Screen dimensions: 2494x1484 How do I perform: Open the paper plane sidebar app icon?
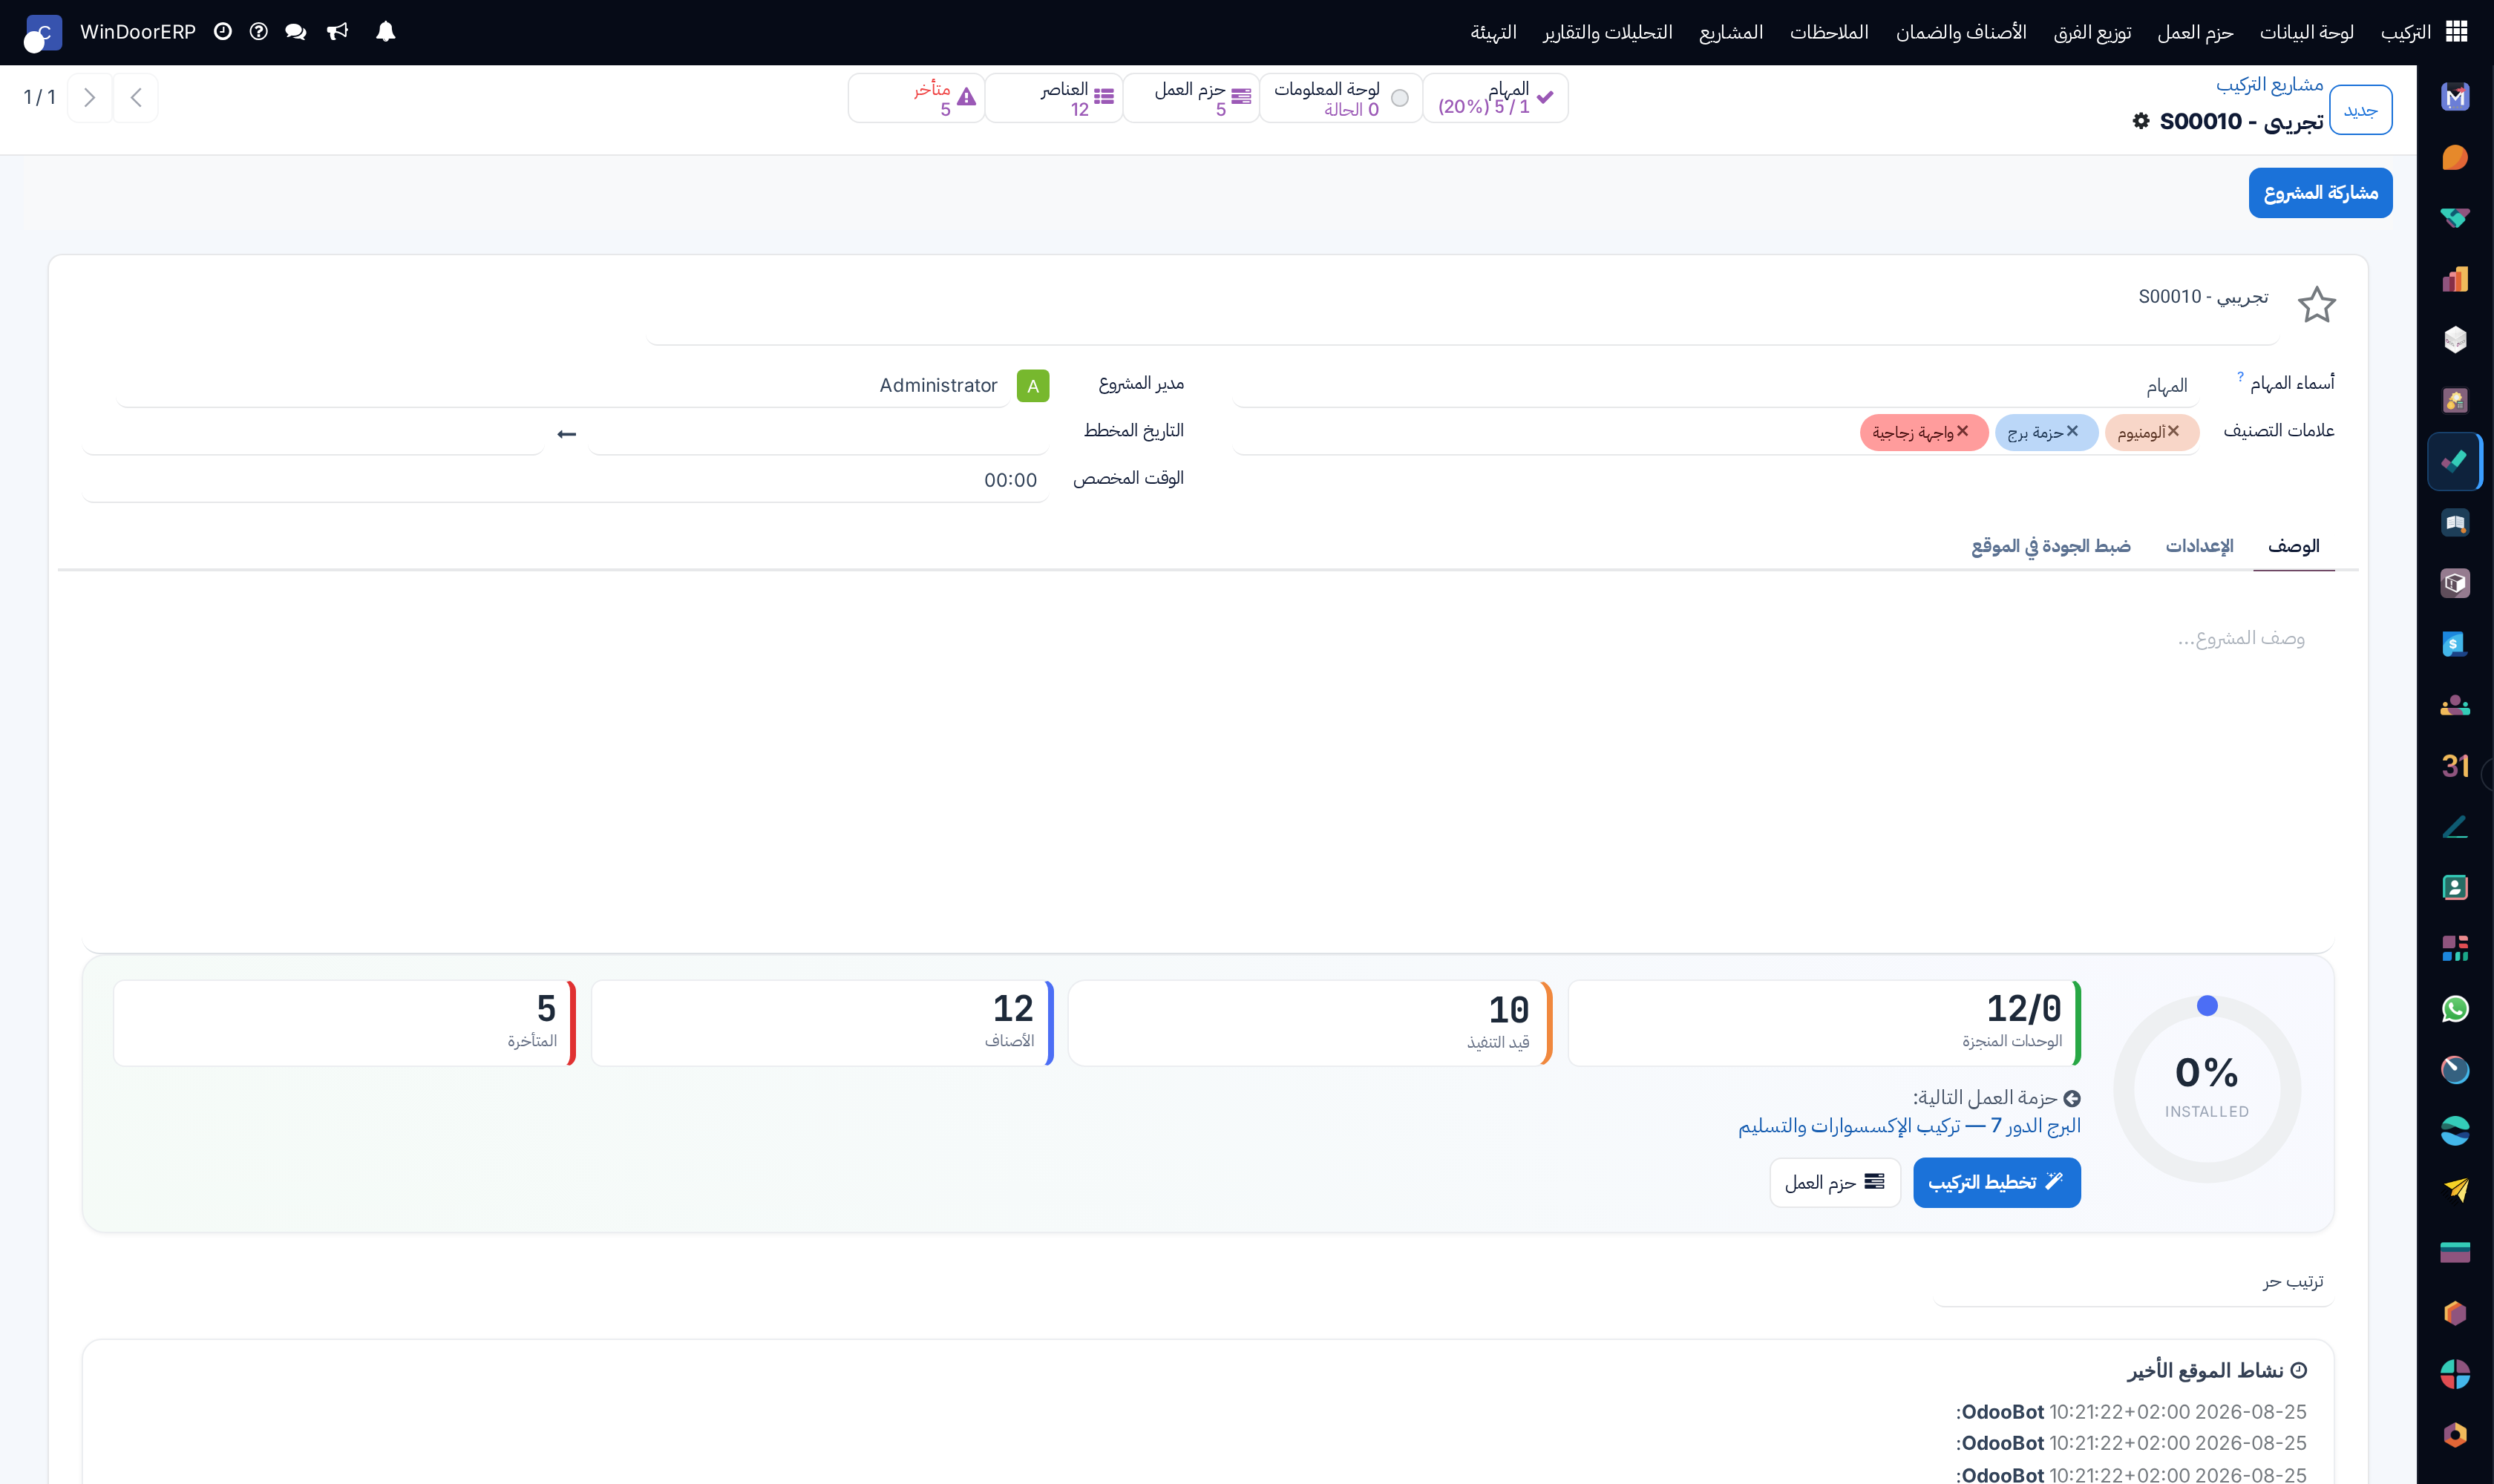coord(2455,1190)
